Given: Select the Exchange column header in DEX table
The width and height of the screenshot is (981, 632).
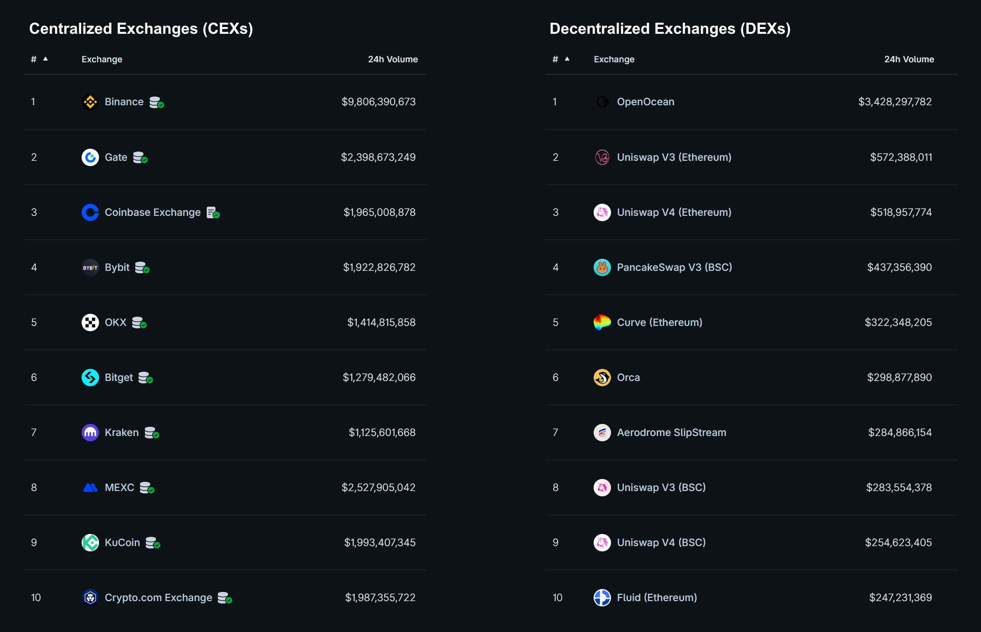Looking at the screenshot, I should pyautogui.click(x=613, y=59).
